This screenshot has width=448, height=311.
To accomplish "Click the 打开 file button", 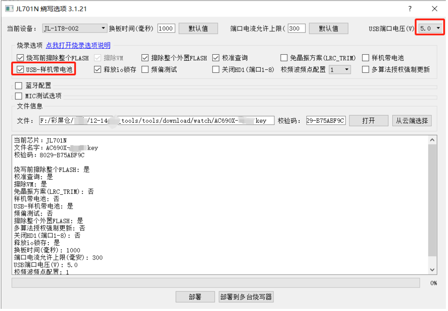I will click(369, 121).
